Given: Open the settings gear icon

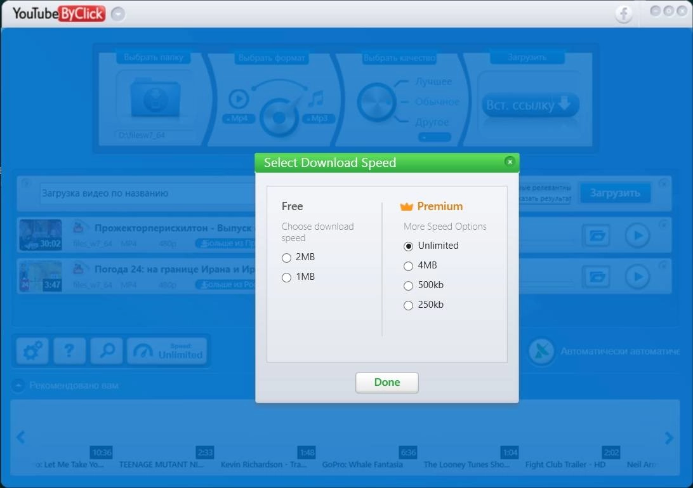Looking at the screenshot, I should pos(32,351).
